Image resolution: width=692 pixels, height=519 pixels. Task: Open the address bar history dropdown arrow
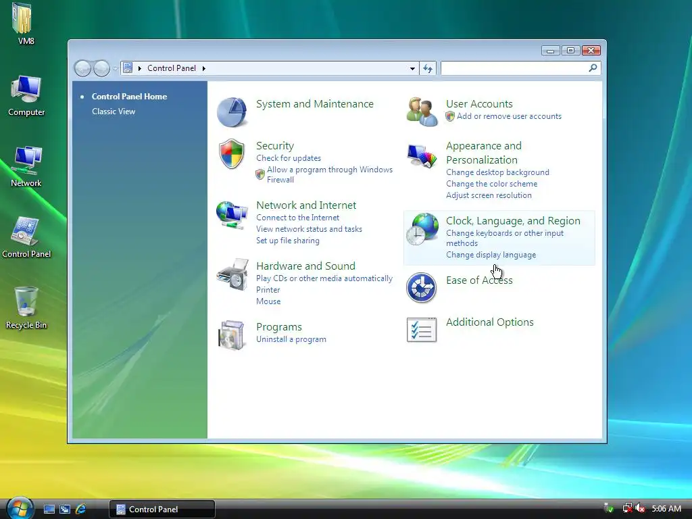(412, 68)
